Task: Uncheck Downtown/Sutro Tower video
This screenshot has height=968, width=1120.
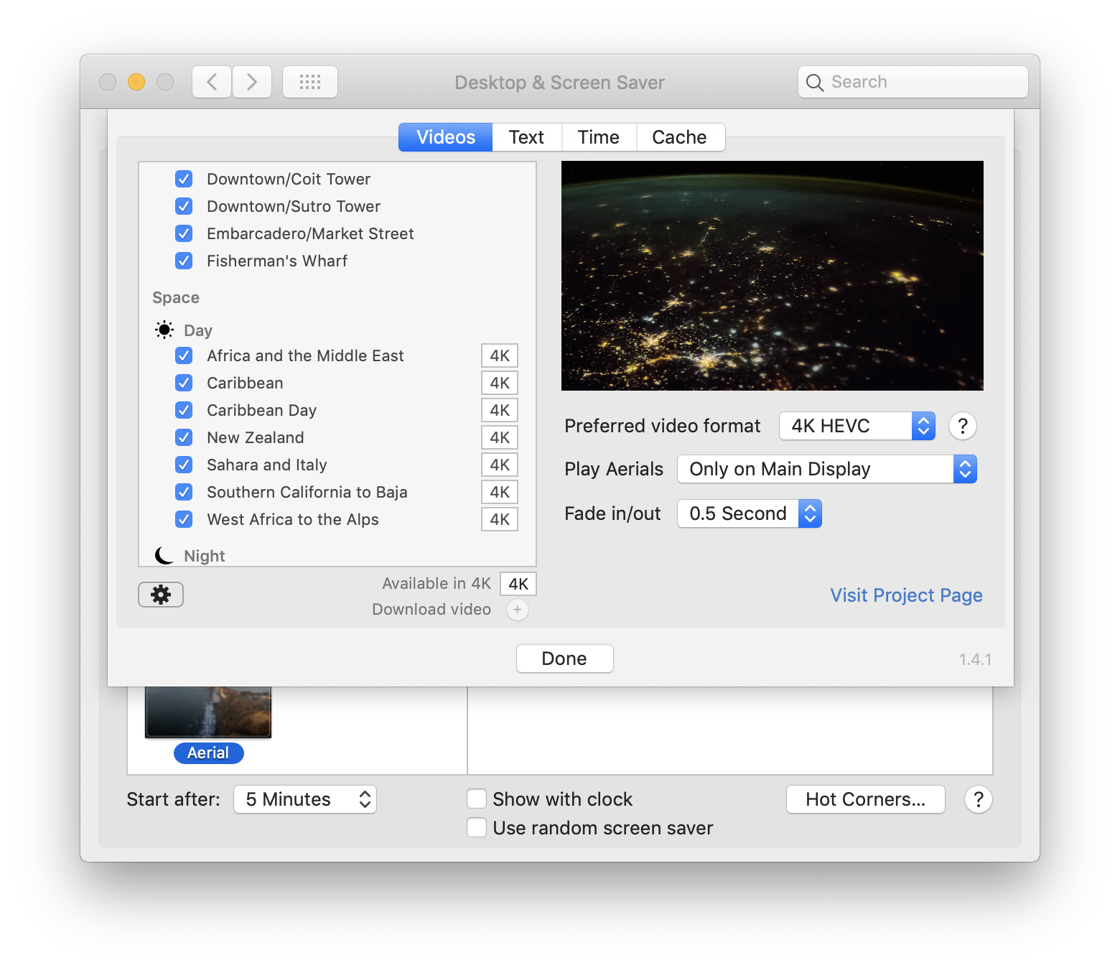Action: click(184, 206)
